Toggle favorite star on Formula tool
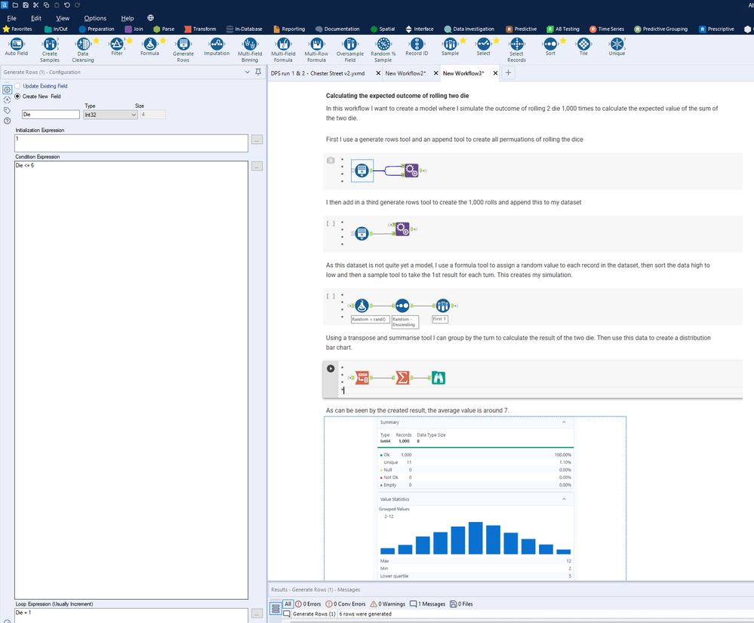The image size is (754, 623). click(163, 41)
